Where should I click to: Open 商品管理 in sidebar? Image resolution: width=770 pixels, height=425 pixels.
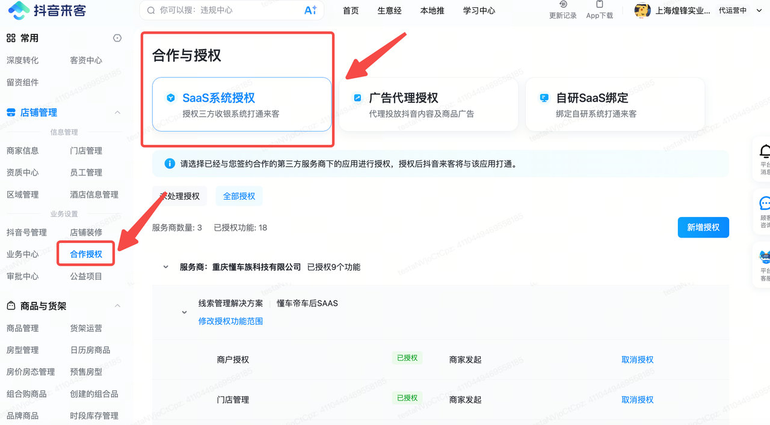coord(22,328)
